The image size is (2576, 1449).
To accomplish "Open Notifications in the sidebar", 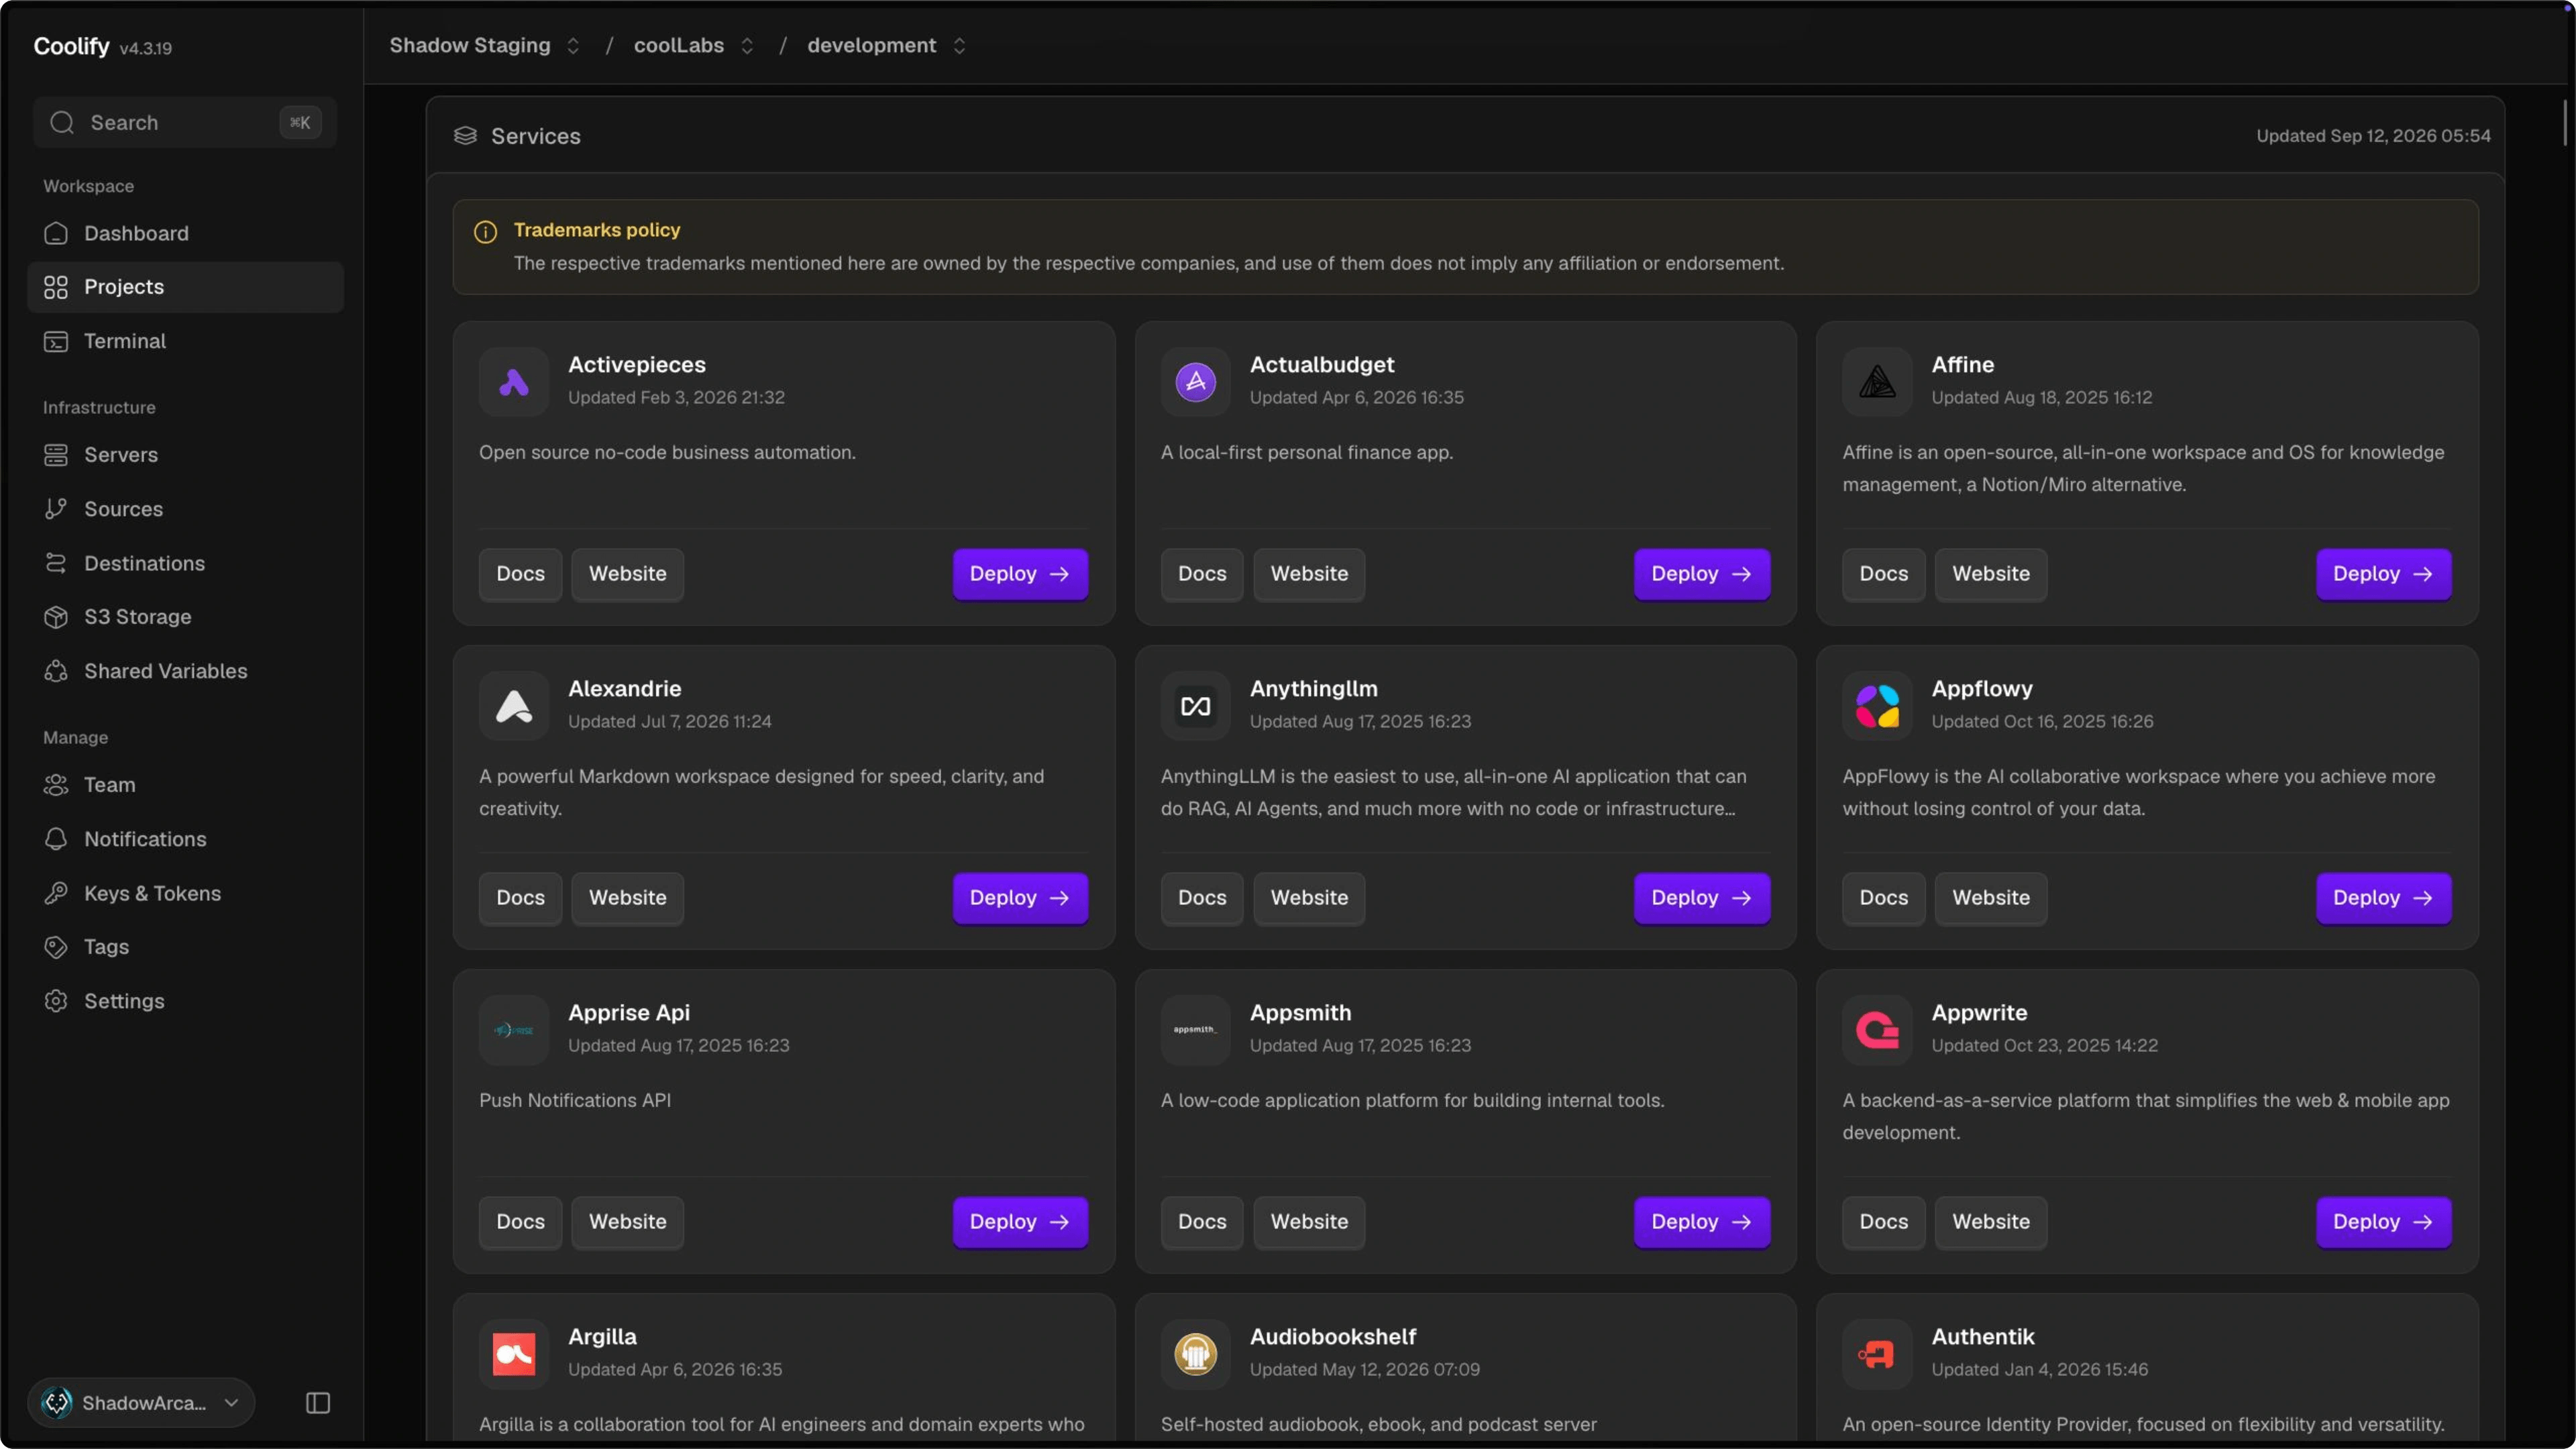I will [185, 839].
